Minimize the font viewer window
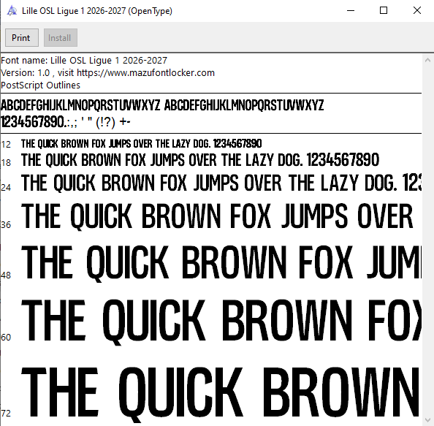This screenshot has height=426, width=434. coord(351,11)
